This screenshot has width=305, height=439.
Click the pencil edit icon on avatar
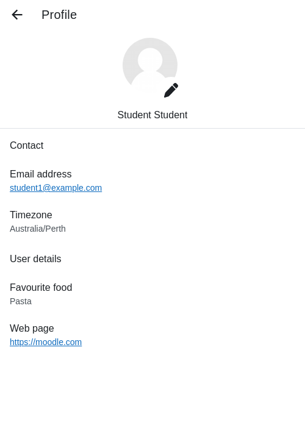[171, 90]
